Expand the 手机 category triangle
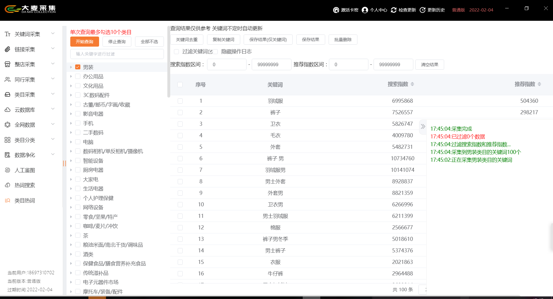 (x=71, y=123)
